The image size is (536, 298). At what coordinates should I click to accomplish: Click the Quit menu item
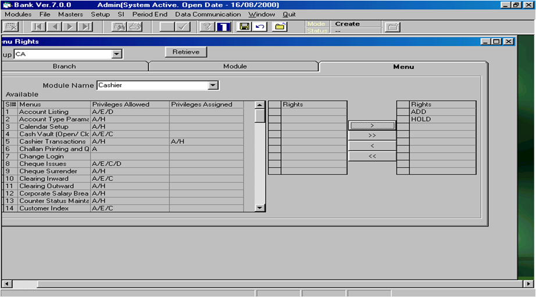pyautogui.click(x=289, y=14)
